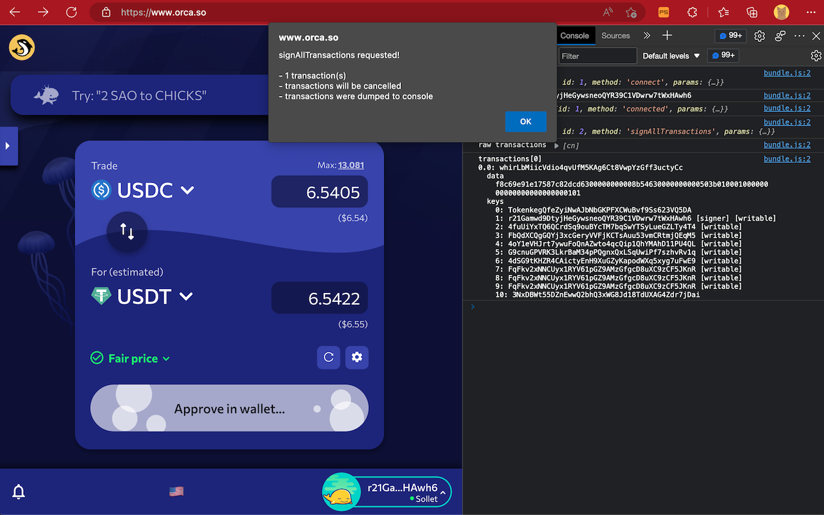Switch to the Sources tab
Viewport: 824px width, 515px height.
615,35
